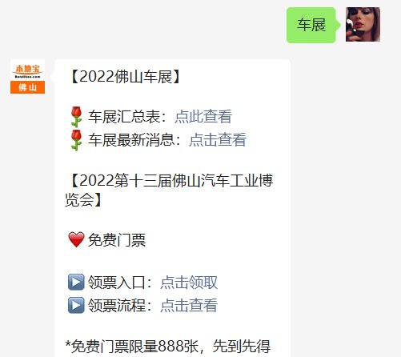Click the 领票流程 label text
The image size is (401, 357).
pos(117,305)
